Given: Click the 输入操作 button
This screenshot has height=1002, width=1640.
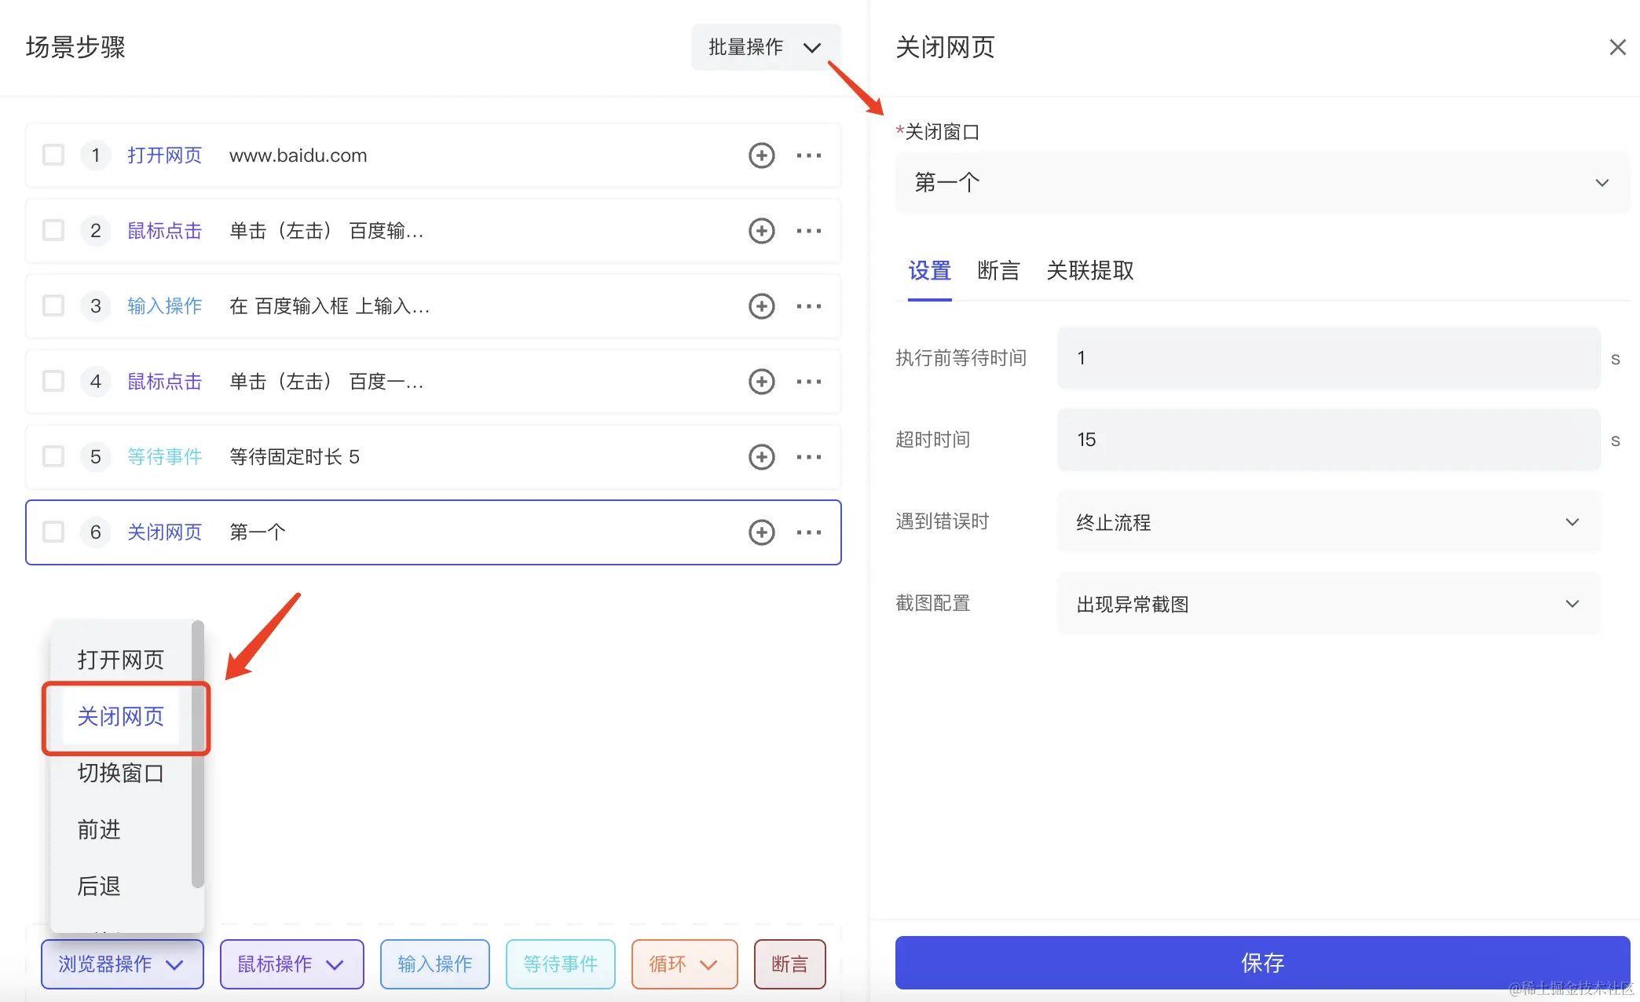Looking at the screenshot, I should (x=434, y=964).
